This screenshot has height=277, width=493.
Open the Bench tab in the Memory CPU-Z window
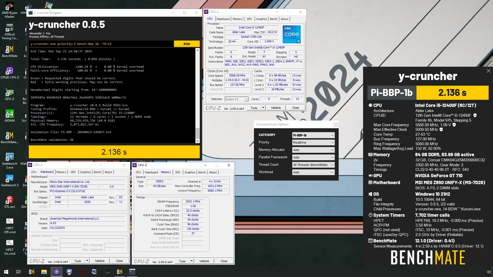(202, 172)
